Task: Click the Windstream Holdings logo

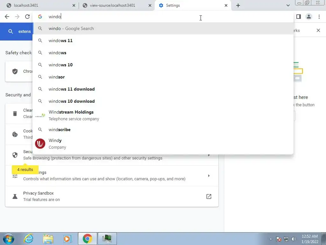Action: tap(40, 115)
